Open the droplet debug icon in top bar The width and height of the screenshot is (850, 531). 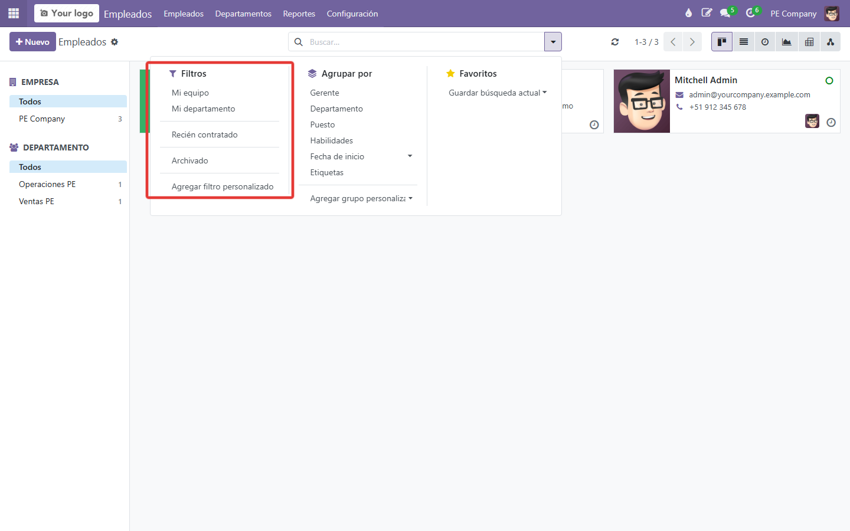(688, 13)
